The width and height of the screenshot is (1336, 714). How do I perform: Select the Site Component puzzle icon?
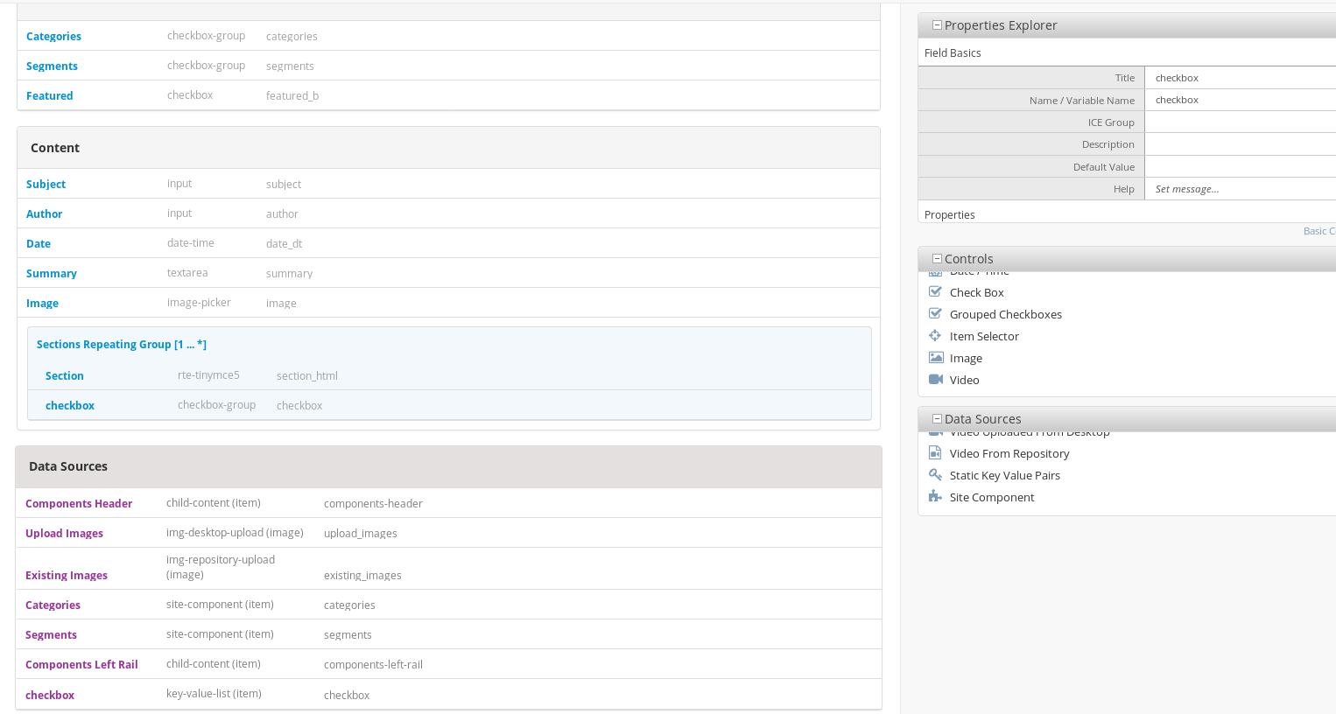pos(935,497)
